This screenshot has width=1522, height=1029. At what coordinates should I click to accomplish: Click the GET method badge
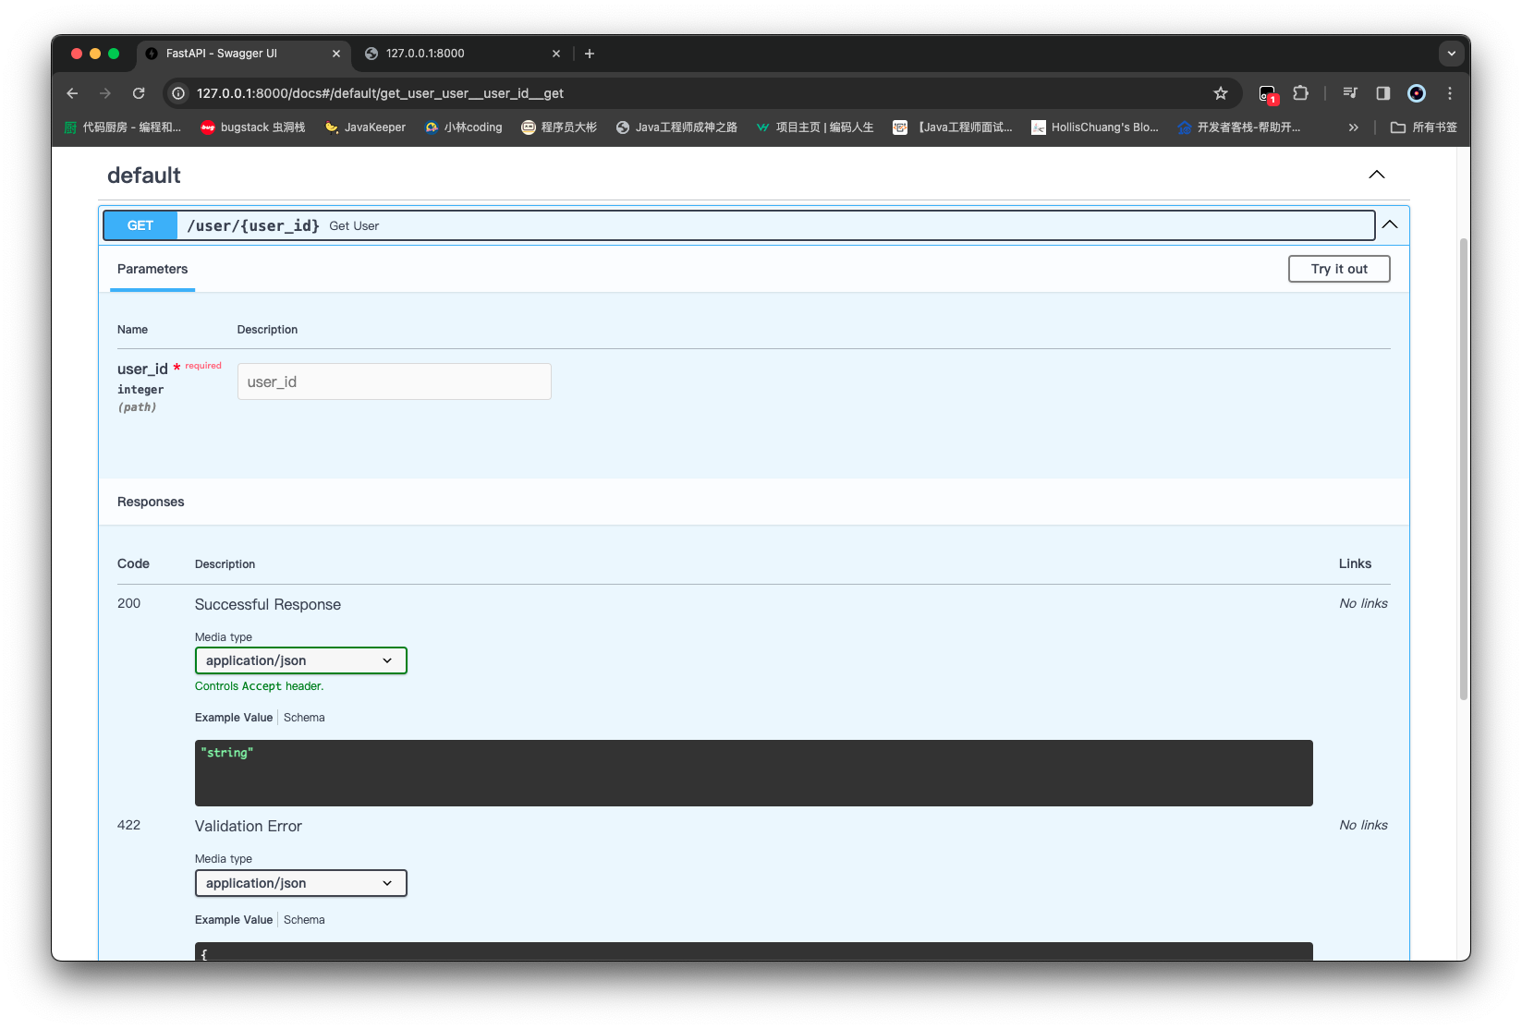tap(140, 225)
